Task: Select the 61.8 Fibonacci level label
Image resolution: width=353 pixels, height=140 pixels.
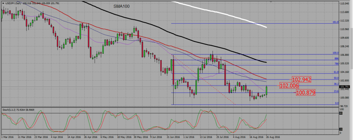Action: [336, 72]
